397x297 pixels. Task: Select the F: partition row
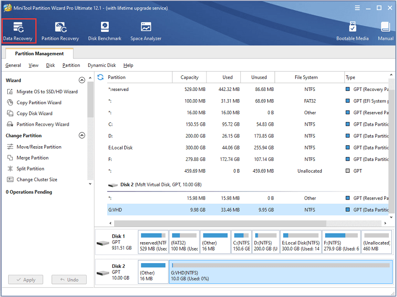point(248,159)
